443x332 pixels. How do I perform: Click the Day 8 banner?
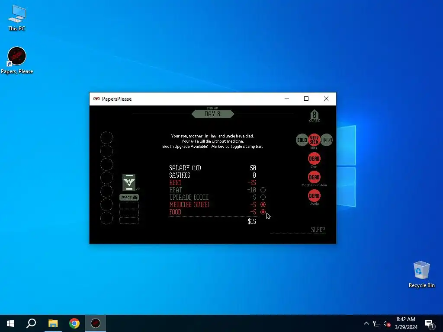click(213, 114)
